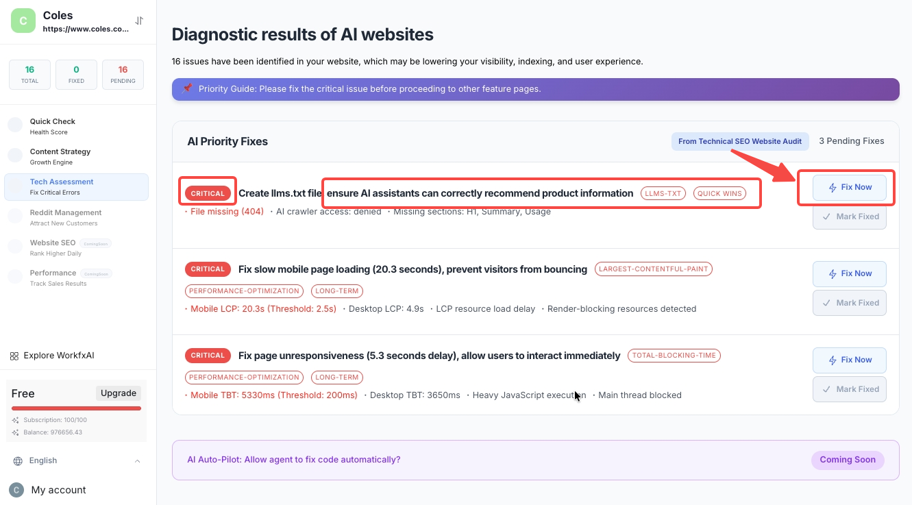Go to Content Strategy in sidebar
The width and height of the screenshot is (912, 505).
pos(60,156)
